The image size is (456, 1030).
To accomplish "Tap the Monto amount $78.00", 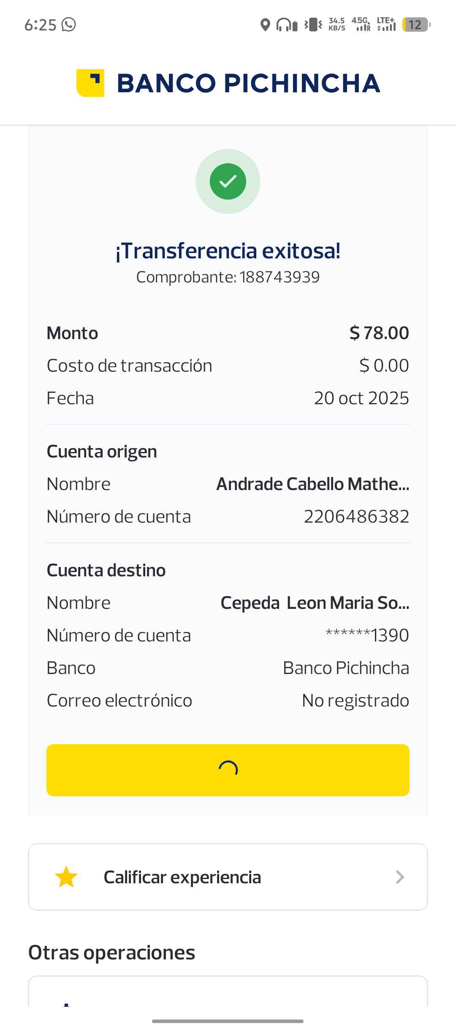I will [379, 333].
